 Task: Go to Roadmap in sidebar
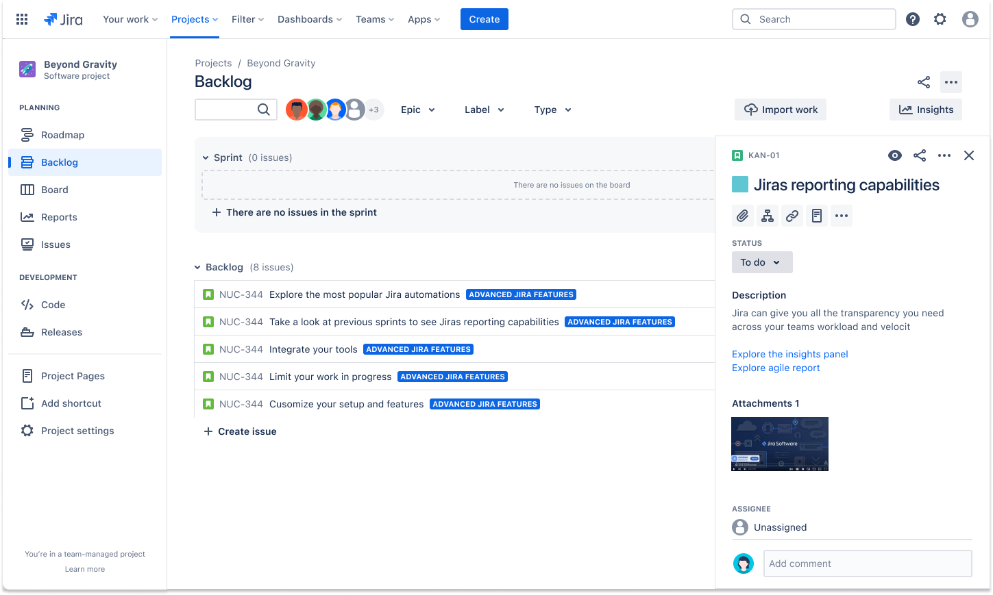pos(85,135)
